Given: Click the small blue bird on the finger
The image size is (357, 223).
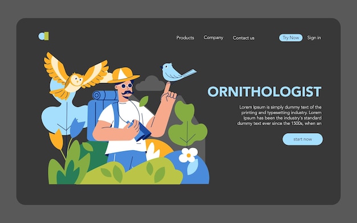Looking at the screenshot, I should (176, 72).
